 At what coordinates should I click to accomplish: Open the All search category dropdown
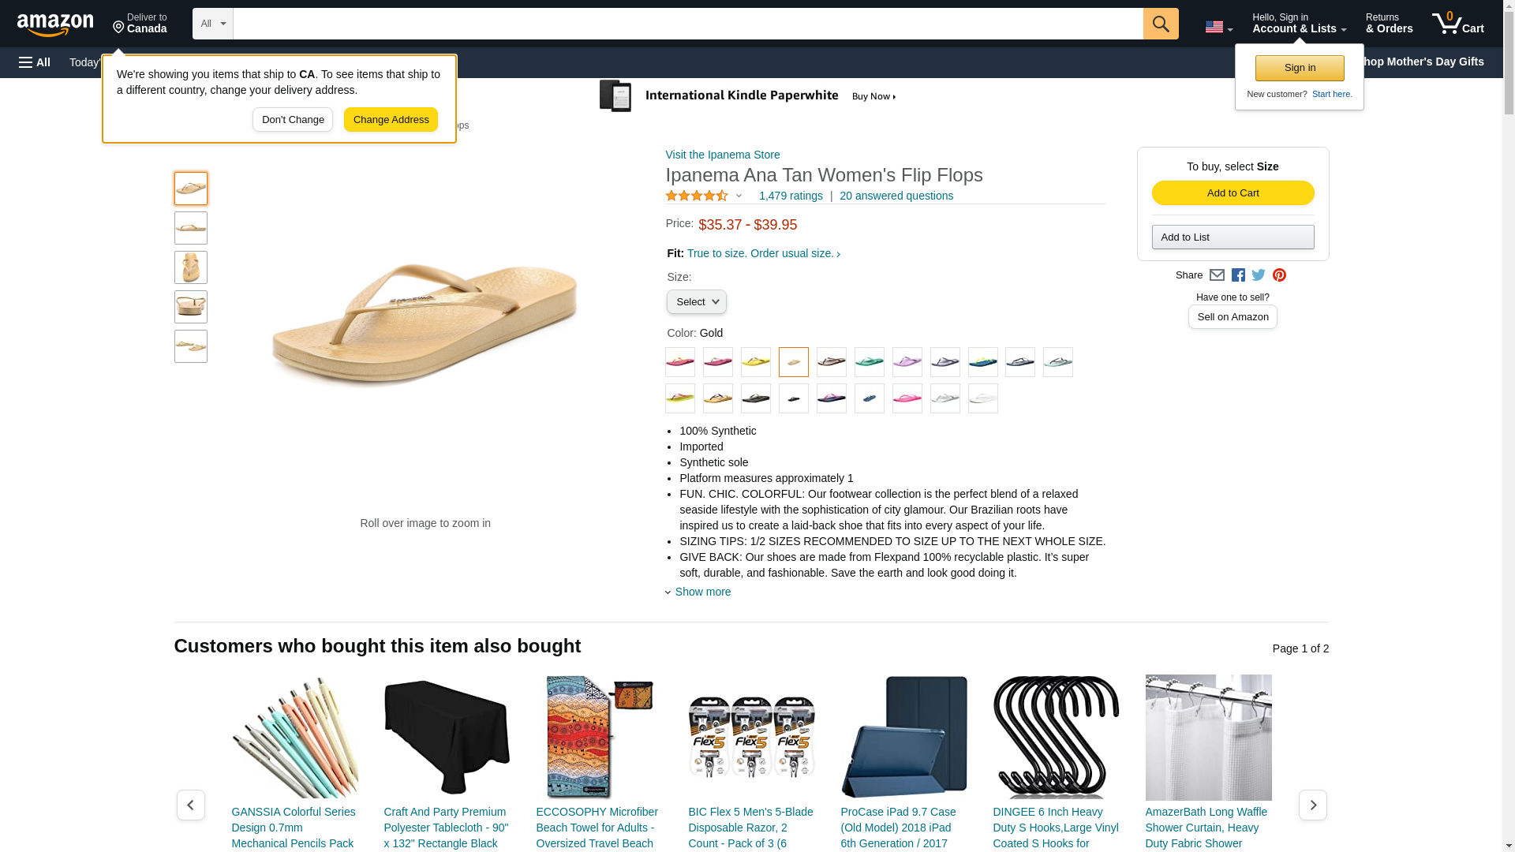click(213, 24)
